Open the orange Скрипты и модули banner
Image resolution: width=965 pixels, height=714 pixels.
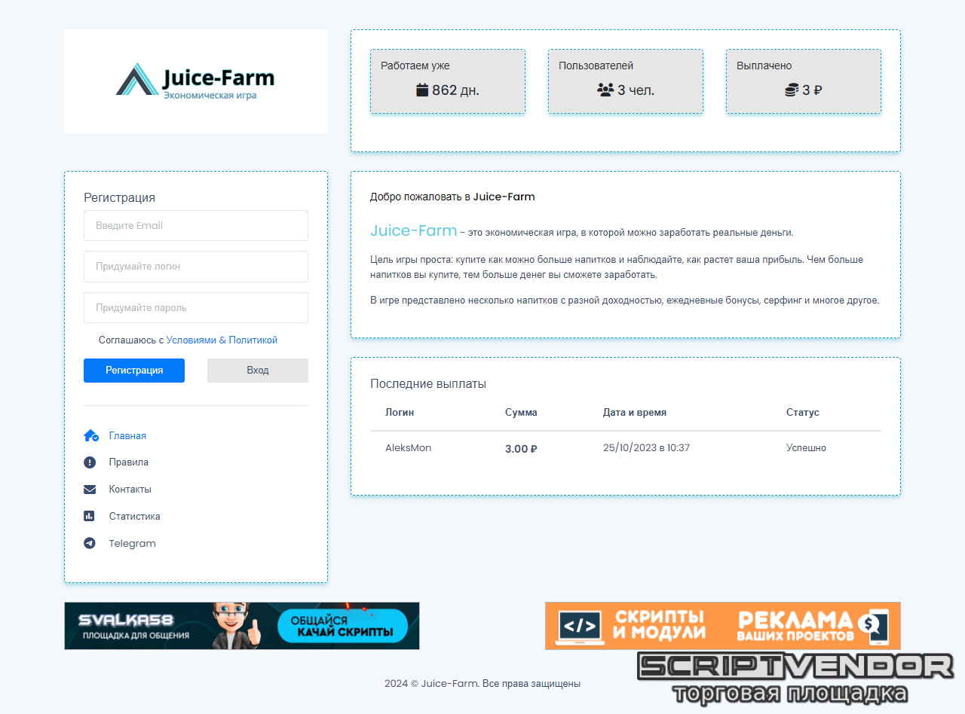tap(722, 626)
